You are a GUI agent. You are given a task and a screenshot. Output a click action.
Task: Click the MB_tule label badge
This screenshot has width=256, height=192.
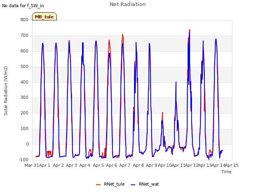pos(44,16)
